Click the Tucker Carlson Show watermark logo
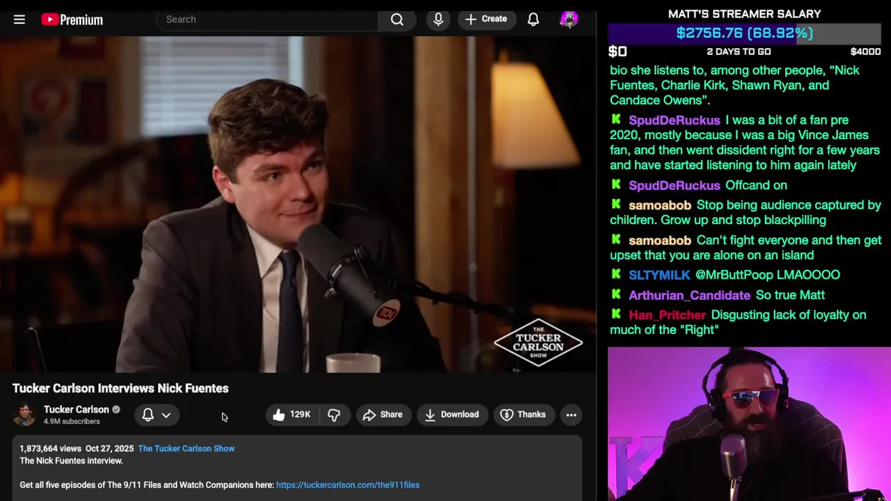 click(x=538, y=342)
